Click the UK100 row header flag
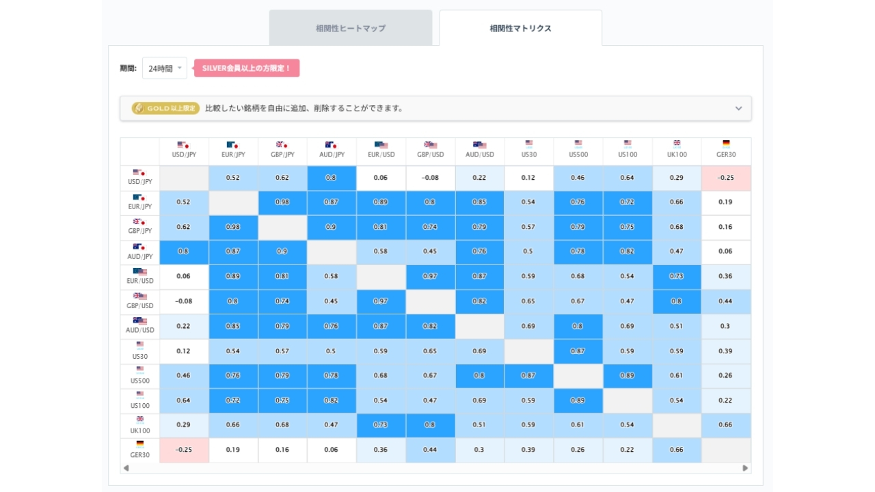Viewport: 875px width, 492px height. (140, 419)
